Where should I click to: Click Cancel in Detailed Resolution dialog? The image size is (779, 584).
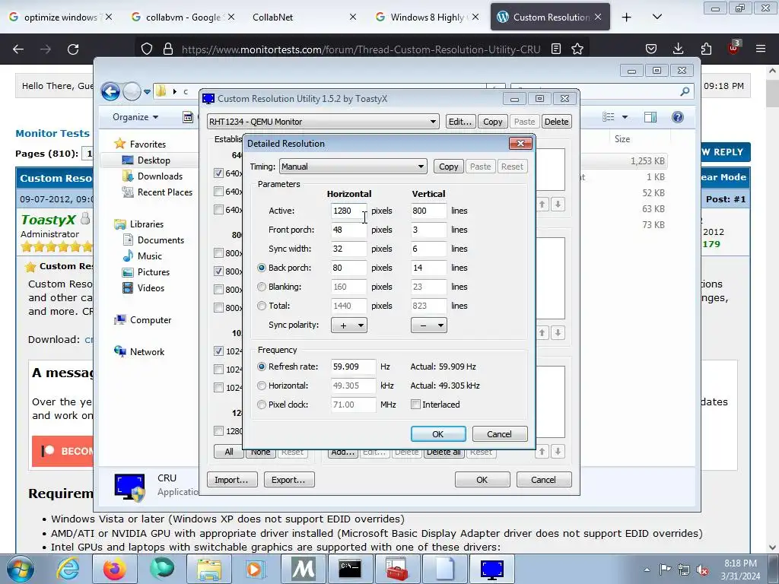click(499, 434)
